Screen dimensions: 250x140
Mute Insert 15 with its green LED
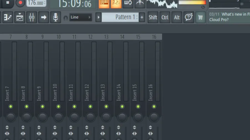point(138,107)
